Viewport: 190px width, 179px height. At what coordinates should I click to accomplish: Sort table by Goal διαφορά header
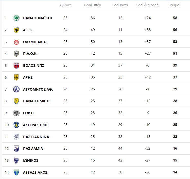(x=147, y=5)
